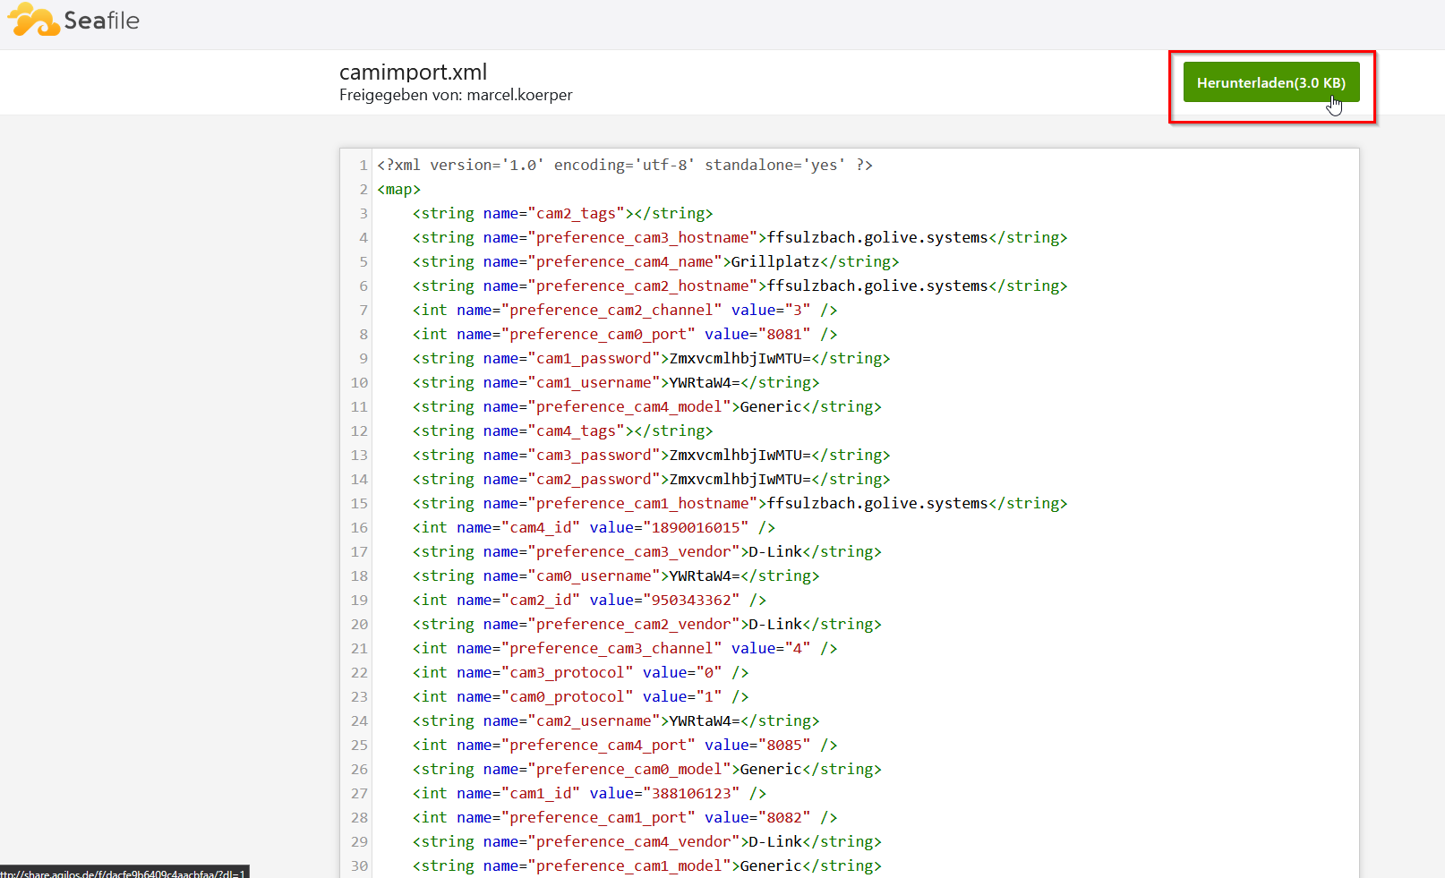The width and height of the screenshot is (1445, 878).
Task: Click the cam3_password line
Action: 651,455
